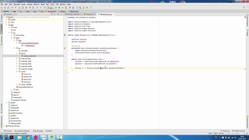Collapse the app module node

(6, 25)
